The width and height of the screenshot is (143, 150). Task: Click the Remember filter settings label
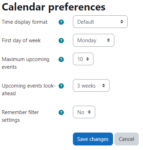[x=20, y=116]
